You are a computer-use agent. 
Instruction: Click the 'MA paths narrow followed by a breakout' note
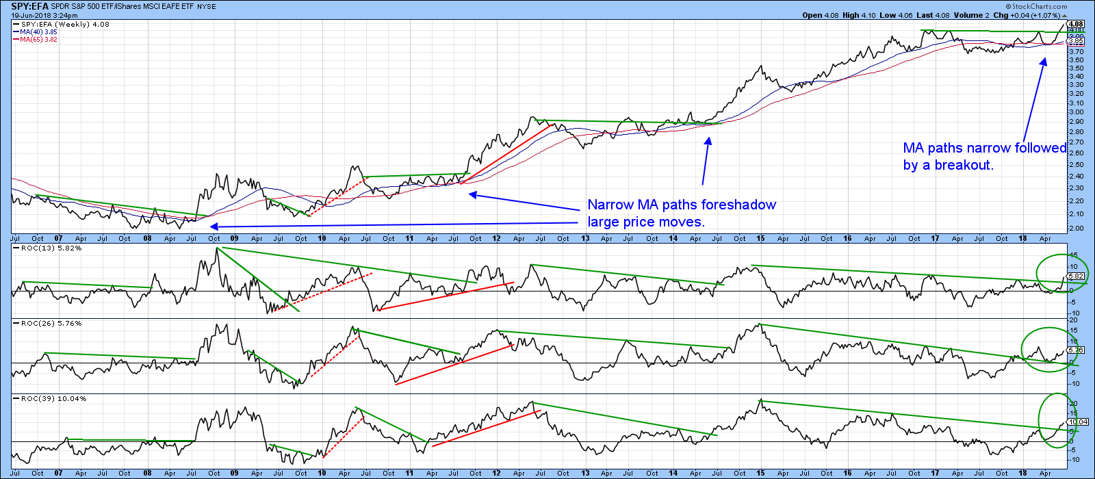pos(985,157)
